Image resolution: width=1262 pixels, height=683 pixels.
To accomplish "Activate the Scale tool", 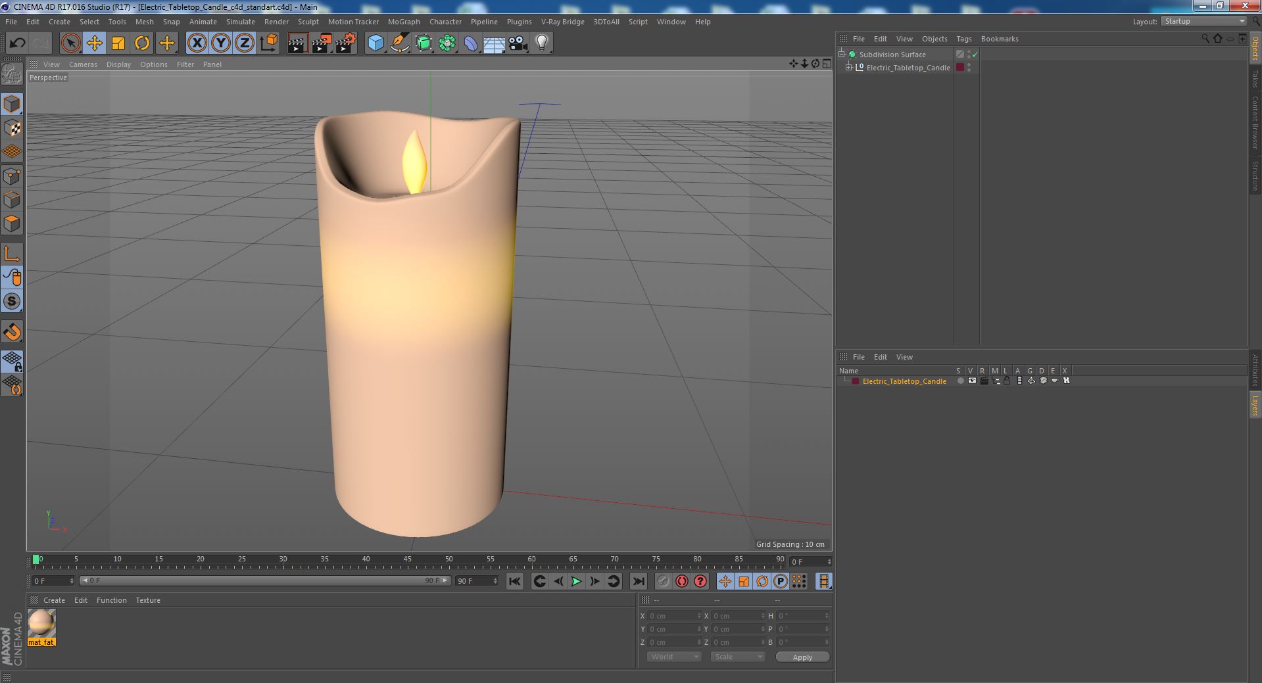I will (118, 43).
